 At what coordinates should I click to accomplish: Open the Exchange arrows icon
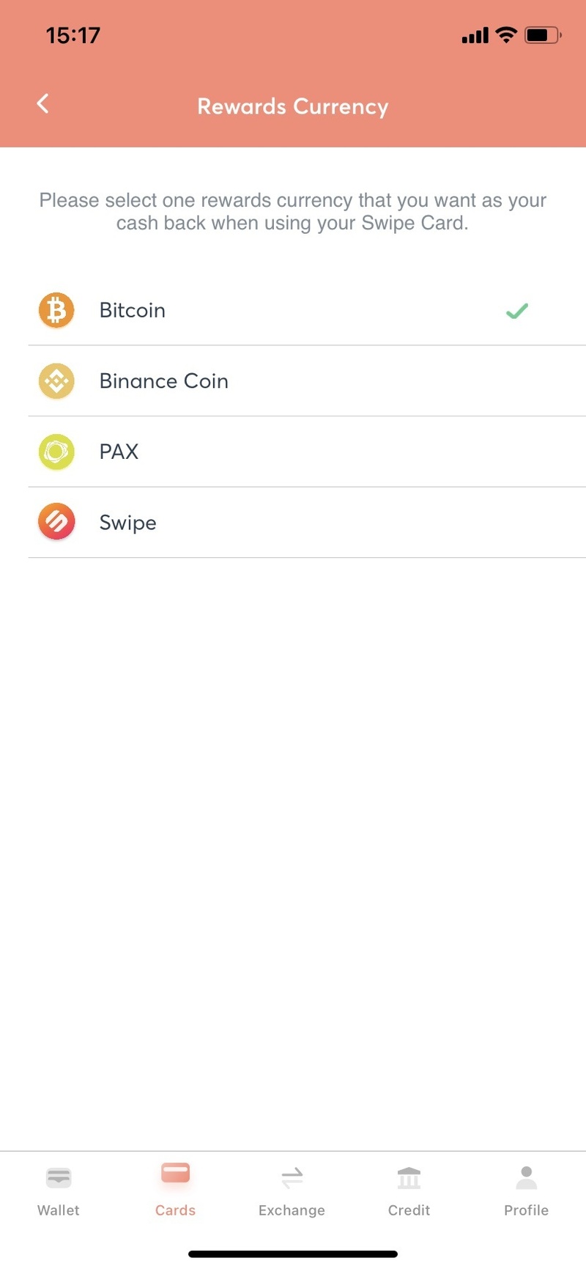click(292, 1178)
